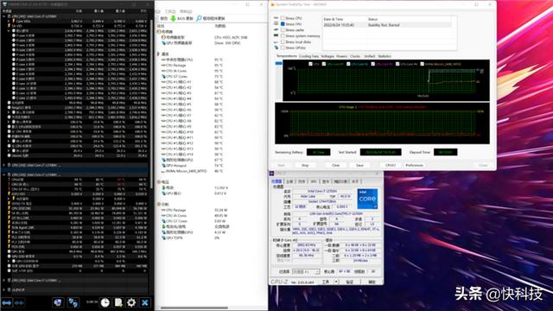Expand the Core VIDs row in HWiNFO
Screen dimensions: 553x311
pos(9,21)
